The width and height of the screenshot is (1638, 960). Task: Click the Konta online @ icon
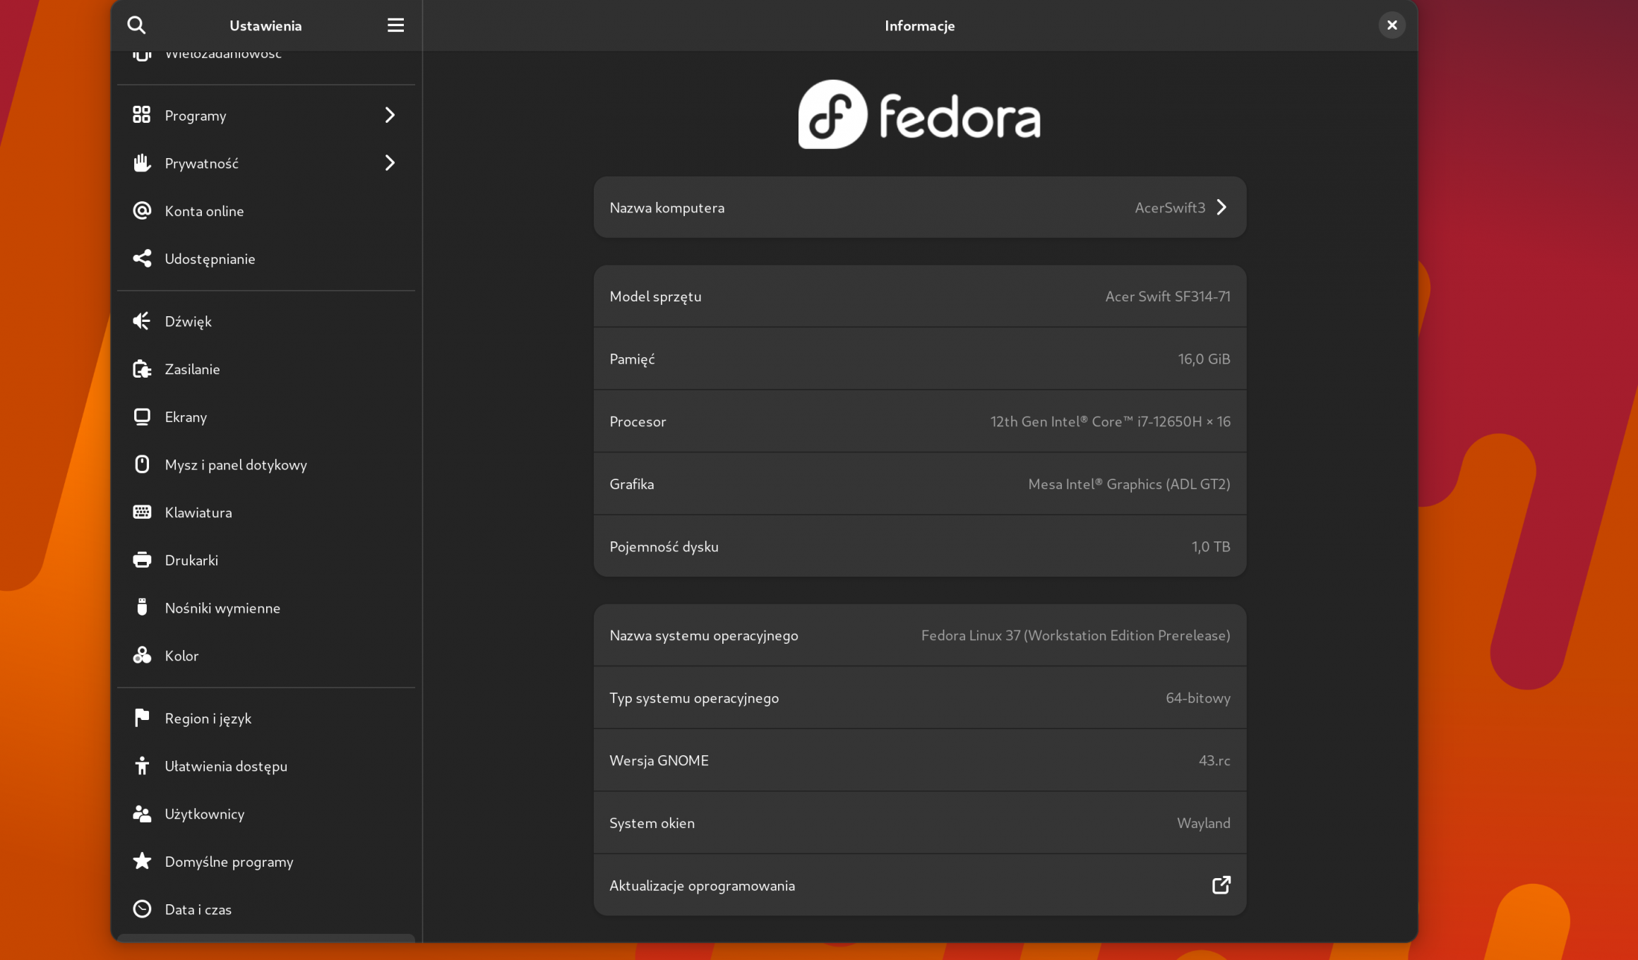tap(141, 210)
